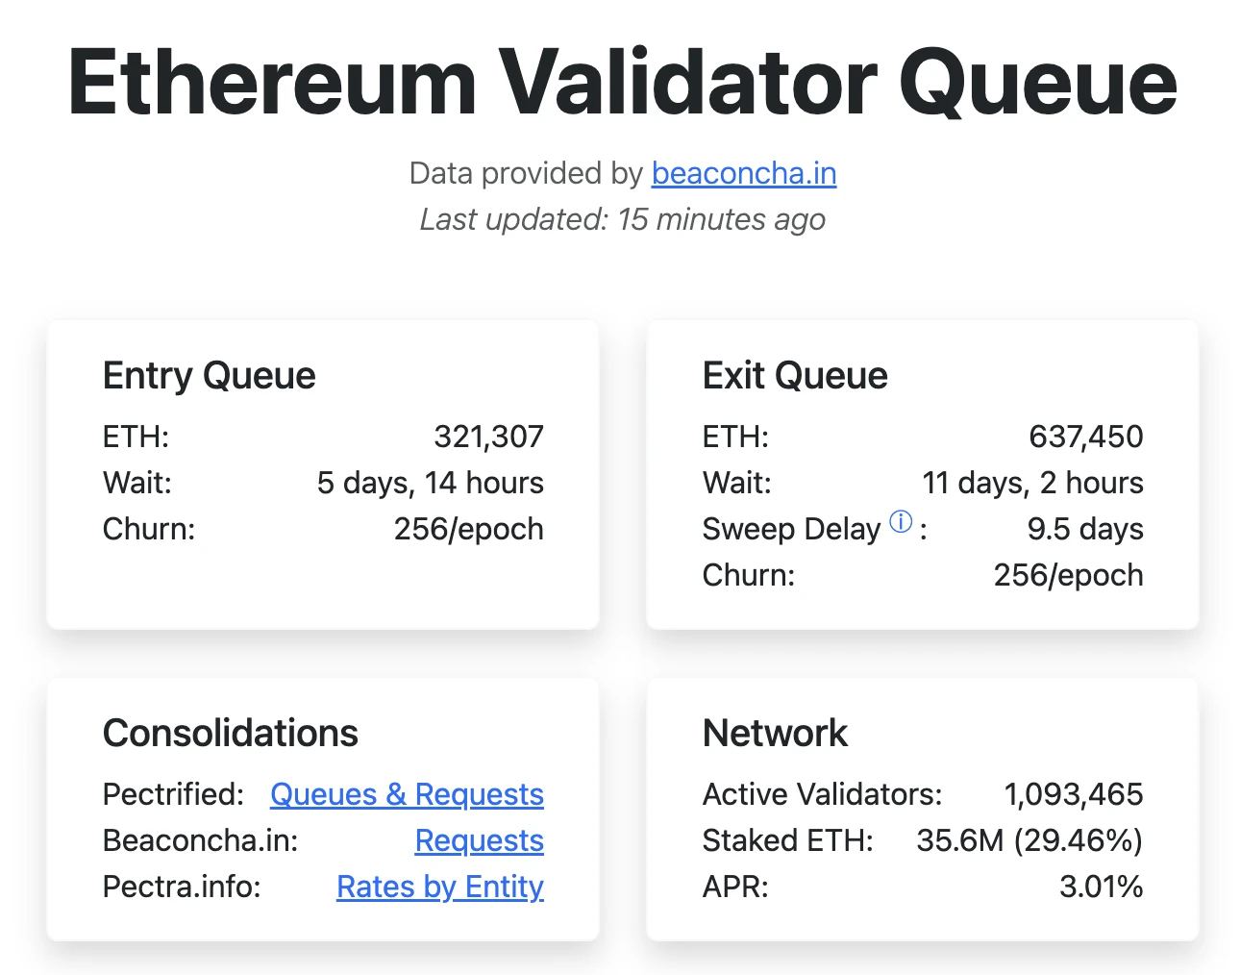Screen dimensions: 1240x975
Task: Open Rates by Entity from Pectra.info
Action: point(439,887)
